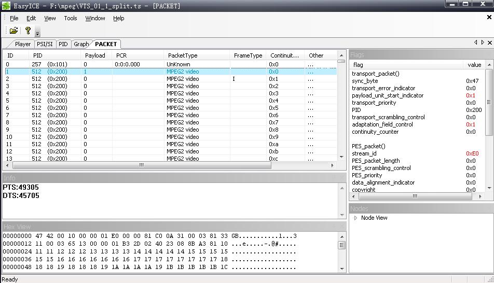Click the PacketType column header
The width and height of the screenshot is (494, 283).
pos(197,55)
